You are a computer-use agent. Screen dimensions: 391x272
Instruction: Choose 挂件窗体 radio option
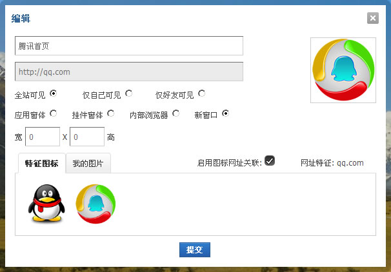click(111, 113)
